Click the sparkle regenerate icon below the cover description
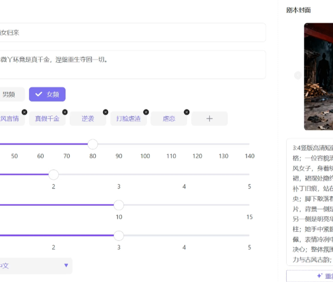Image resolution: width=333 pixels, height=282 pixels. (x=319, y=276)
